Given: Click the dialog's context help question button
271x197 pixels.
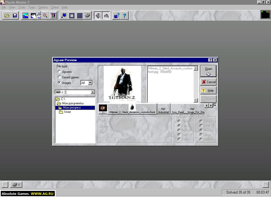Looking at the screenshot, I should tap(210, 60).
